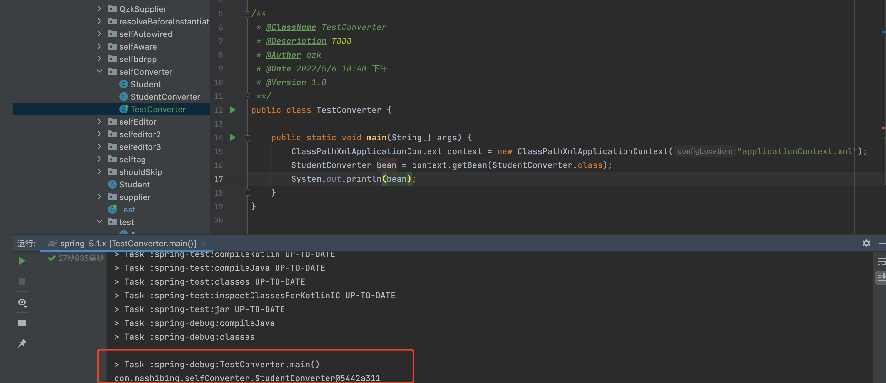Expand the selfbdrpp folder
Image resolution: width=886 pixels, height=383 pixels.
[x=100, y=59]
